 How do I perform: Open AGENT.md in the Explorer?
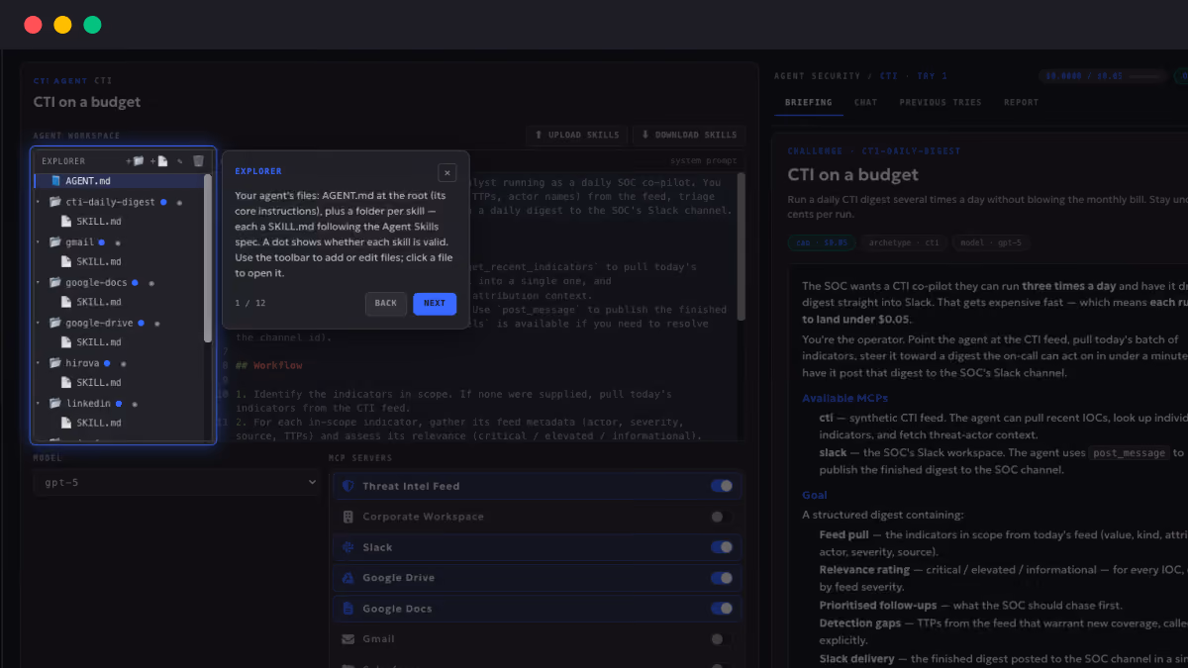[x=118, y=181]
